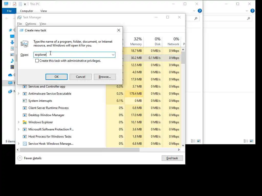Switch to large icons view in This PC

199,141
